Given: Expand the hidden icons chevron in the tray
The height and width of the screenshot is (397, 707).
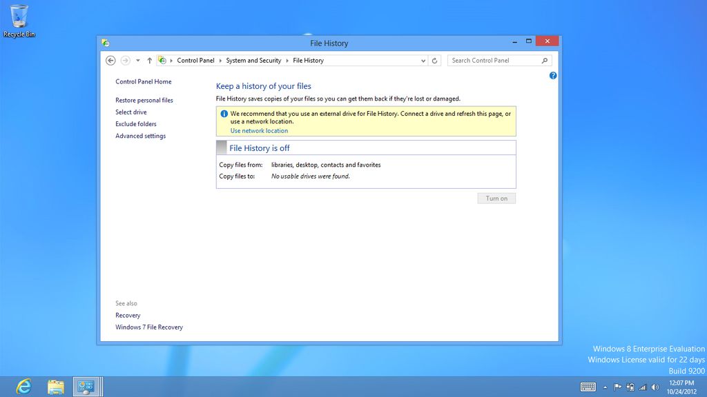Looking at the screenshot, I should 604,386.
